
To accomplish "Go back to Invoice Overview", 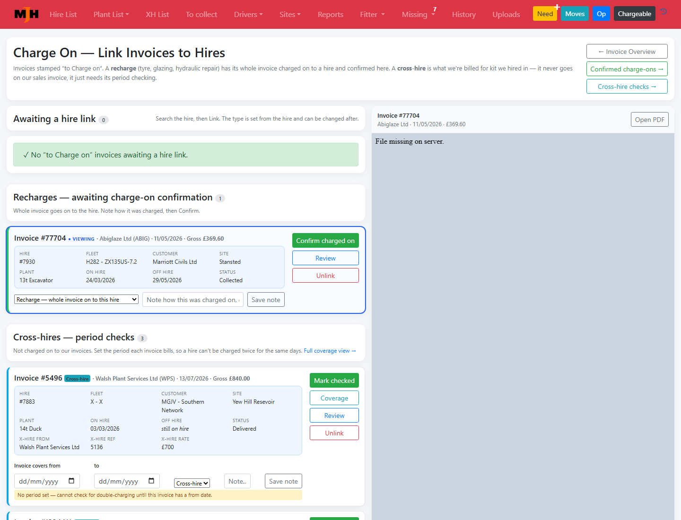I will point(627,52).
